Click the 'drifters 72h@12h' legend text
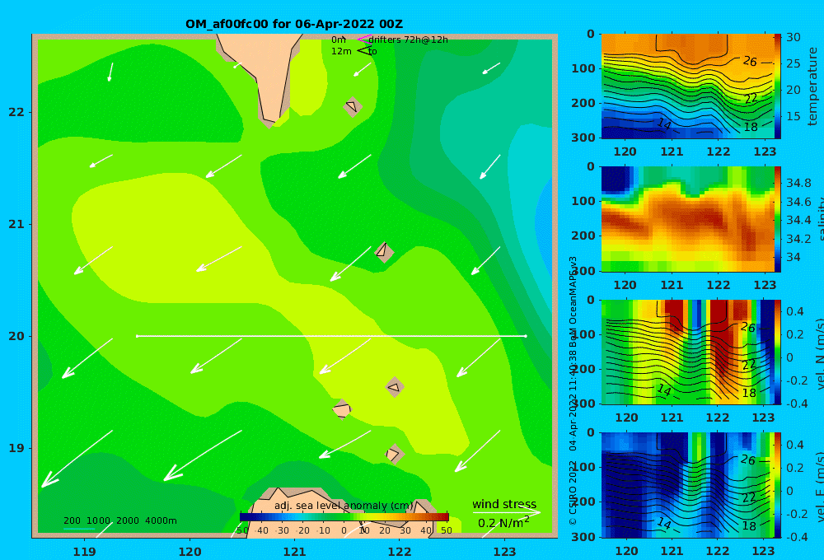The height and width of the screenshot is (560, 824). (408, 40)
